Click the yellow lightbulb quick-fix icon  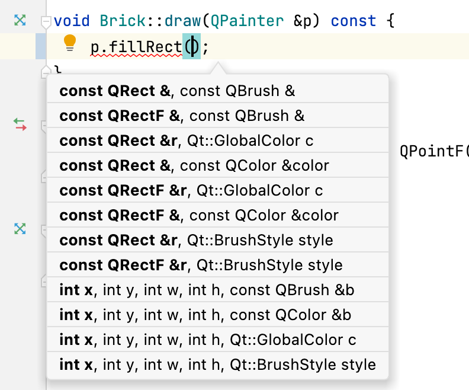pos(70,43)
